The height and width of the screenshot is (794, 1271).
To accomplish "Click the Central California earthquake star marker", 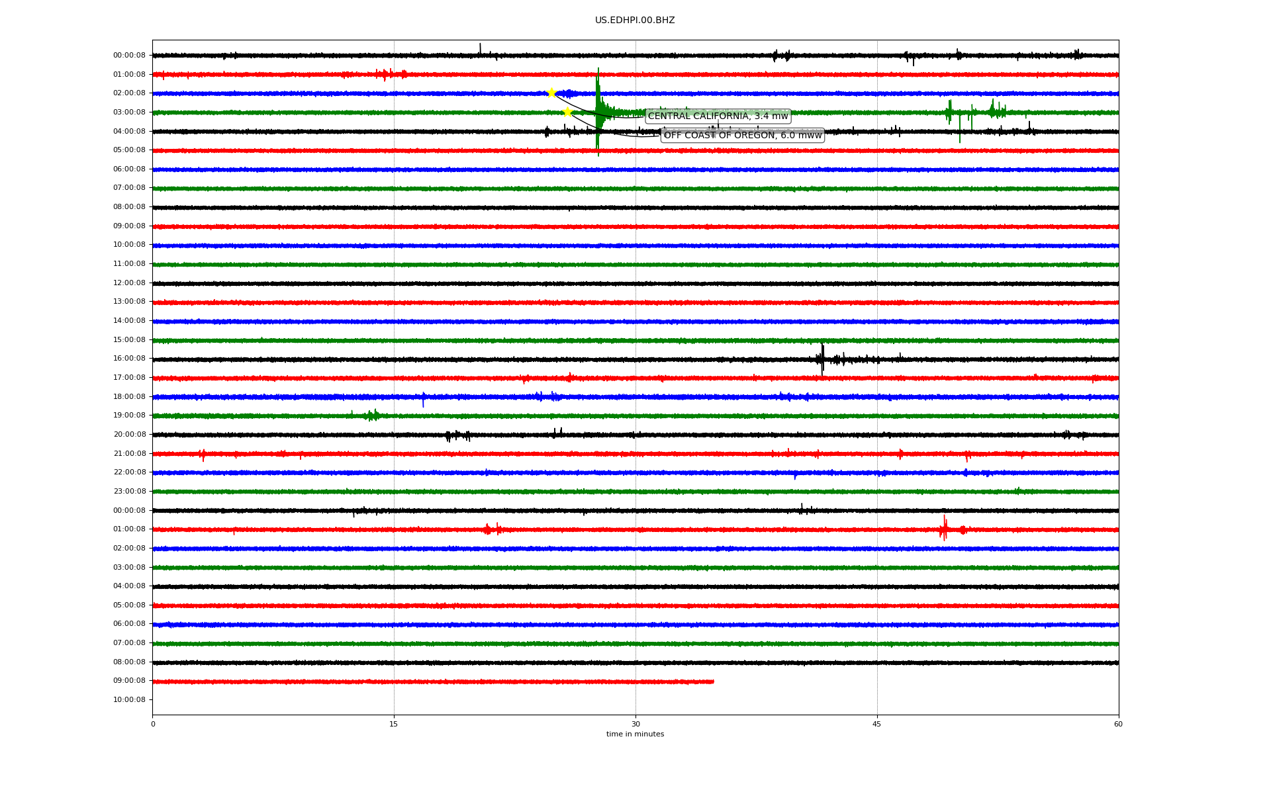I will [551, 93].
